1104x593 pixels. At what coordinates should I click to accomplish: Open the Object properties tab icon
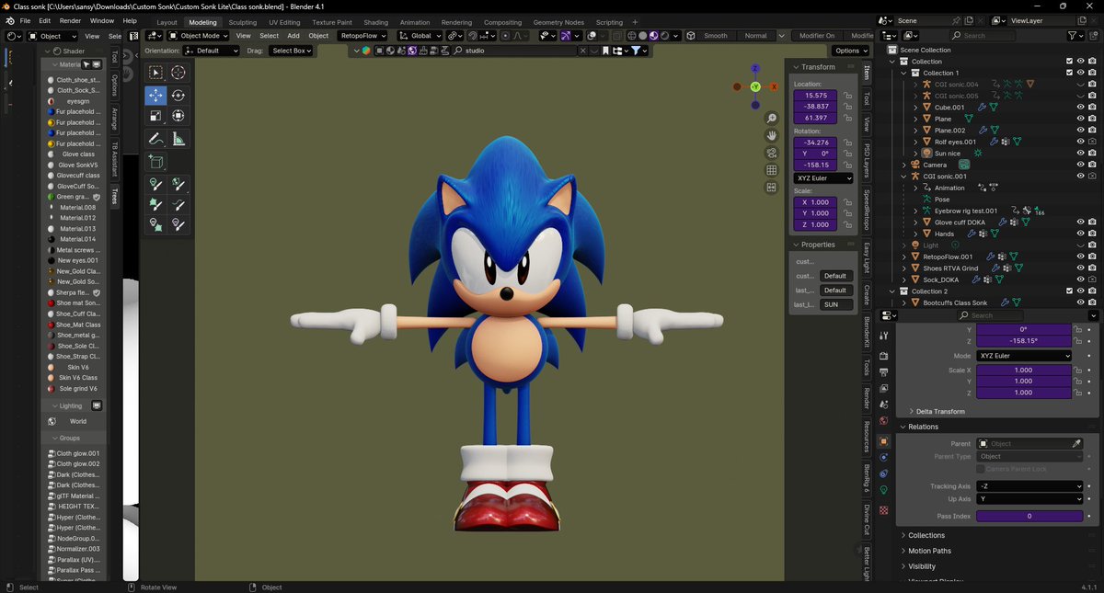click(x=884, y=441)
